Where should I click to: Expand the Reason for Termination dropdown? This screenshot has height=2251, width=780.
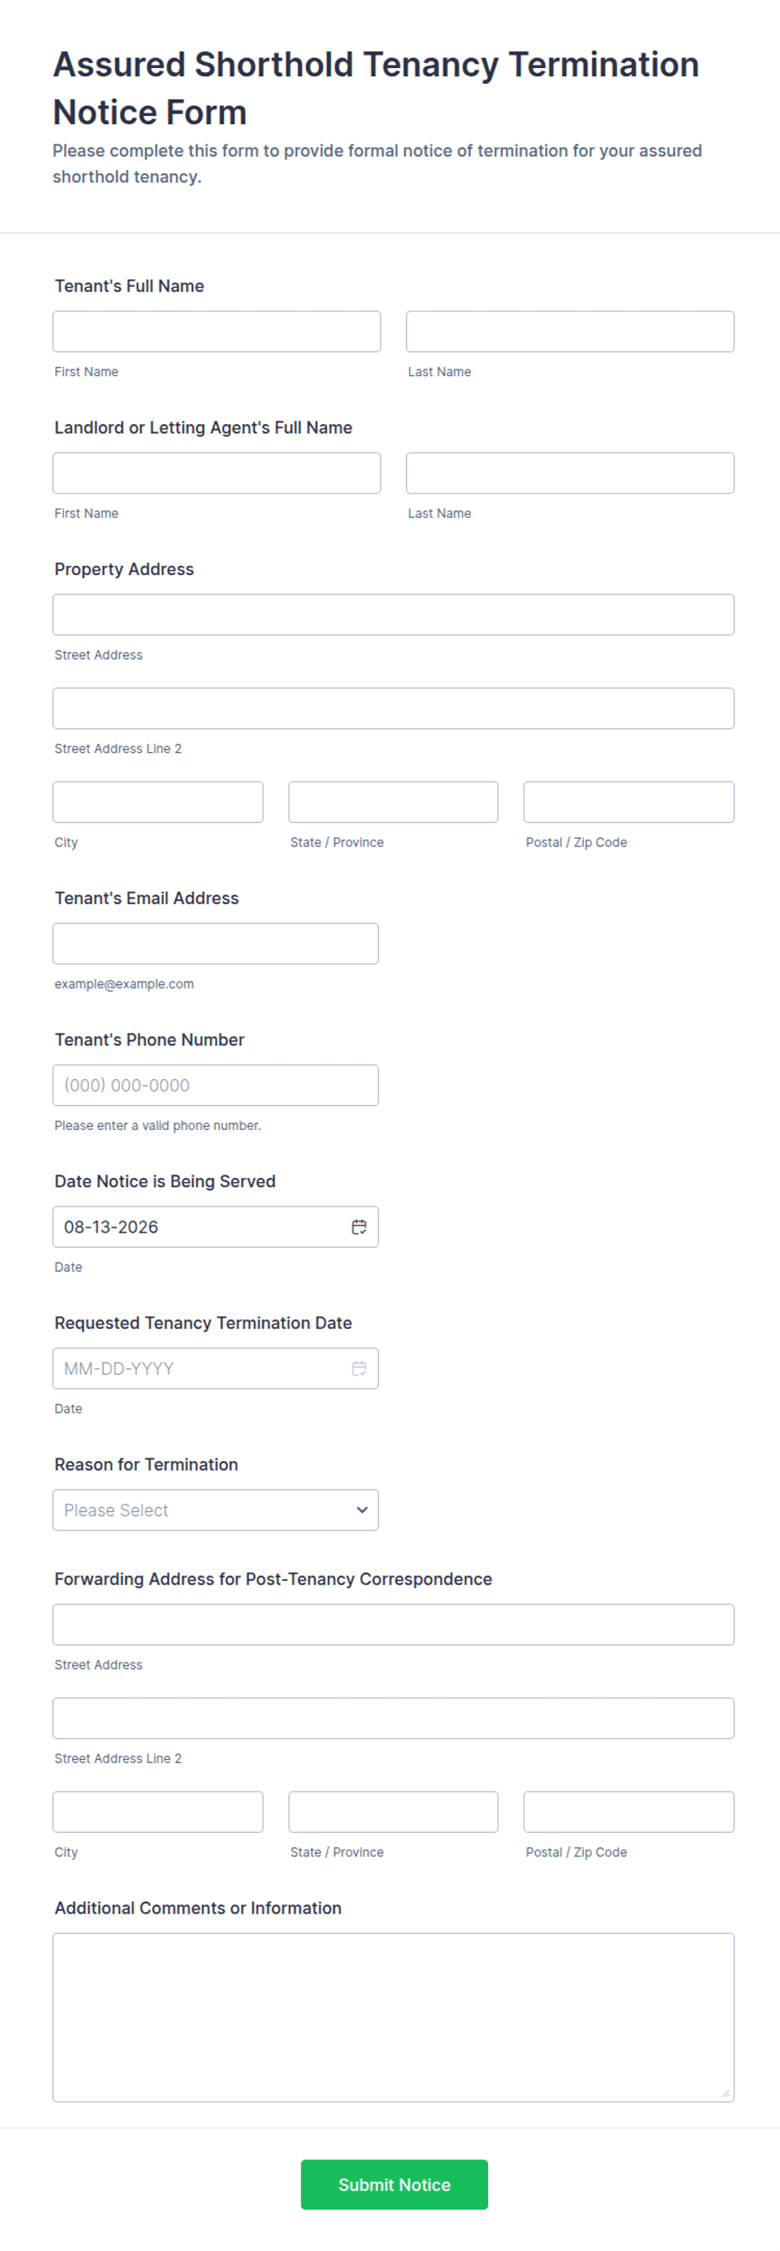tap(216, 1510)
